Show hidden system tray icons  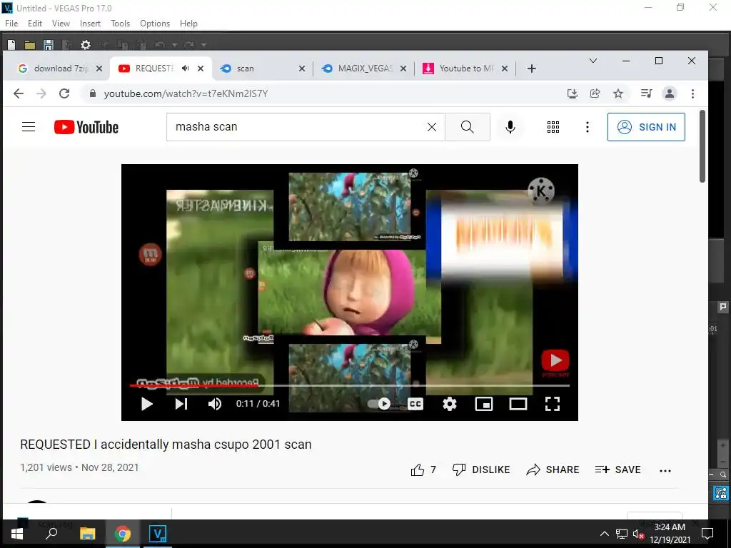[x=604, y=534]
